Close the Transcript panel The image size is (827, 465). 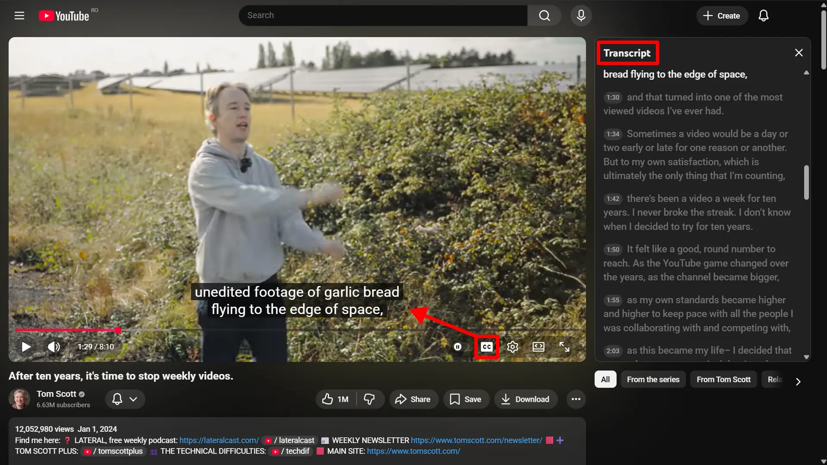tap(799, 53)
